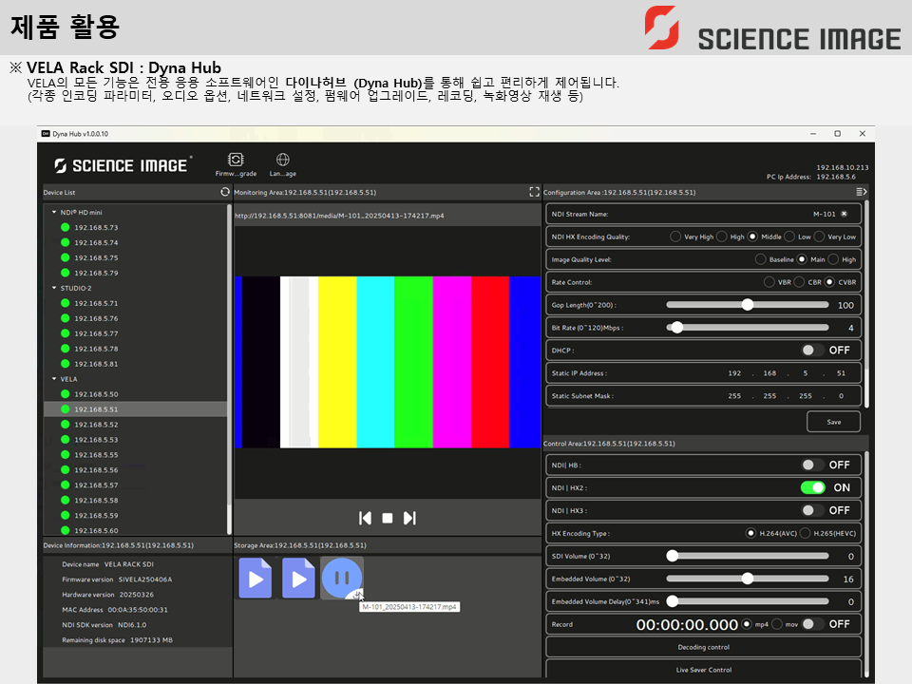Start recording with the Record switch

pyautogui.click(x=812, y=624)
